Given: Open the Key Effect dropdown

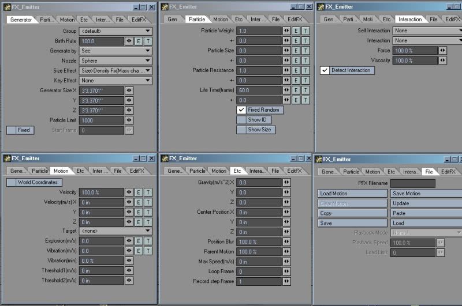Looking at the screenshot, I should (115, 81).
